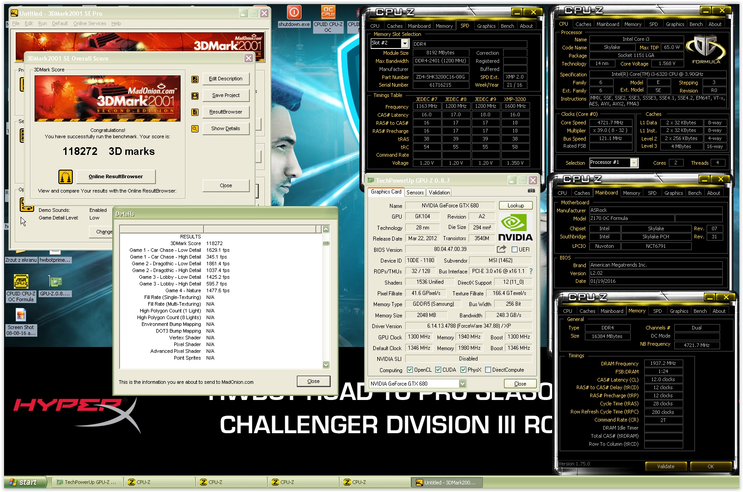Select the Mainboard tab in CPU tab window
The width and height of the screenshot is (743, 492).
point(608,24)
